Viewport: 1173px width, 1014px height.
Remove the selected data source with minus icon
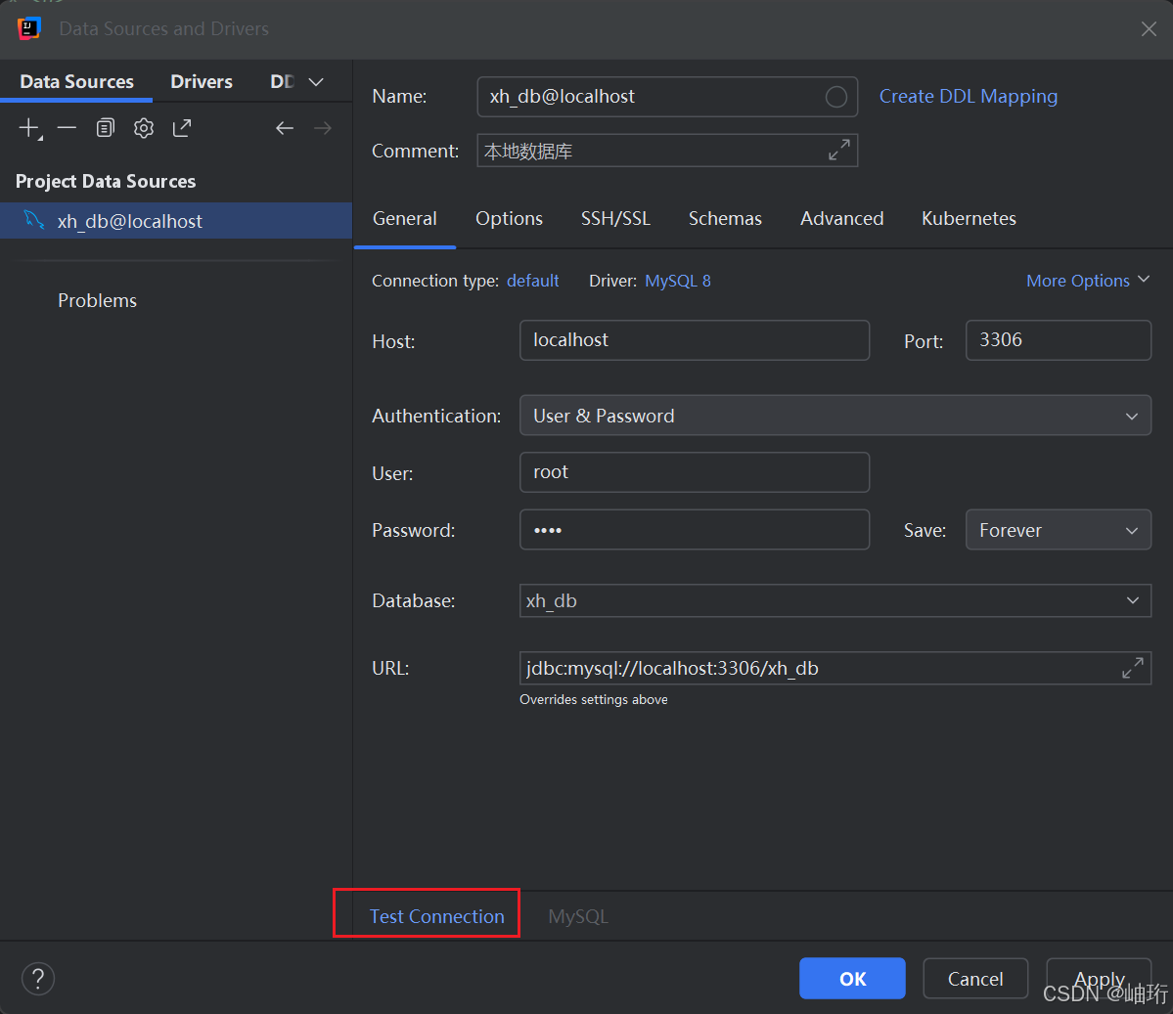[67, 128]
